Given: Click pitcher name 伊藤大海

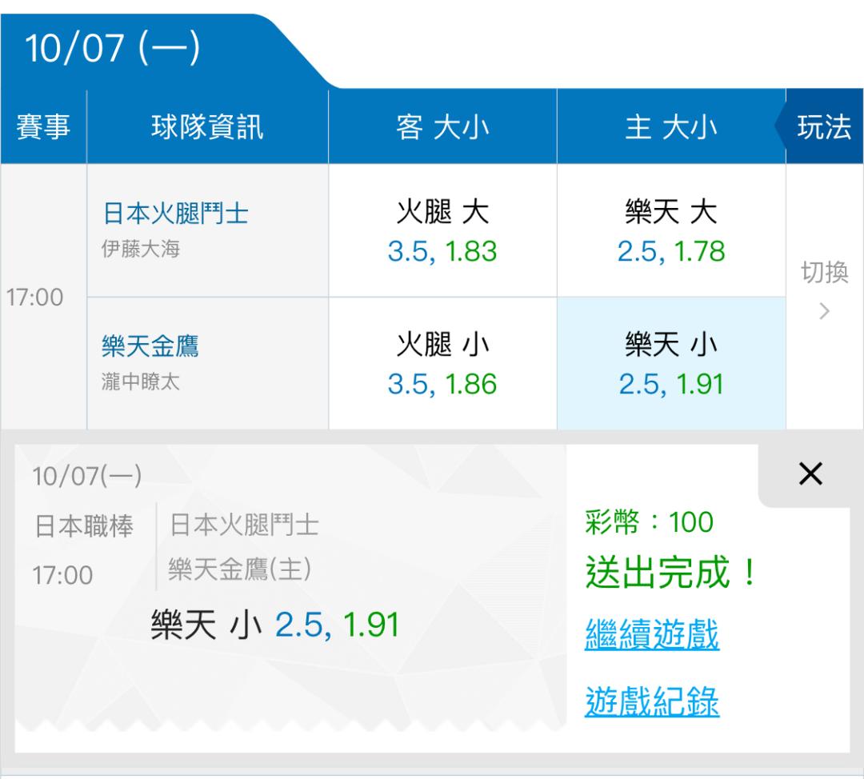Looking at the screenshot, I should 141,249.
